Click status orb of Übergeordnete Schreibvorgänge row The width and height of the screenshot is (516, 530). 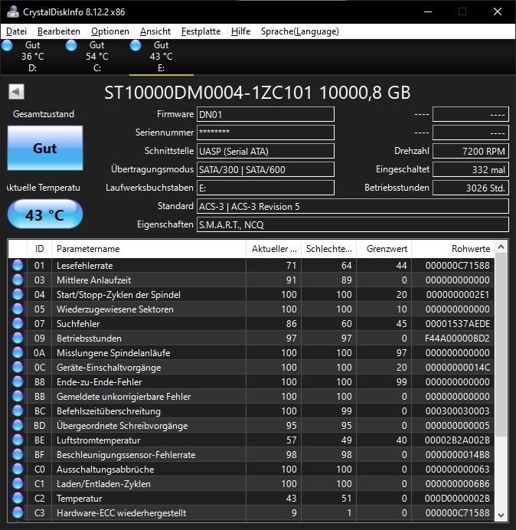point(18,425)
